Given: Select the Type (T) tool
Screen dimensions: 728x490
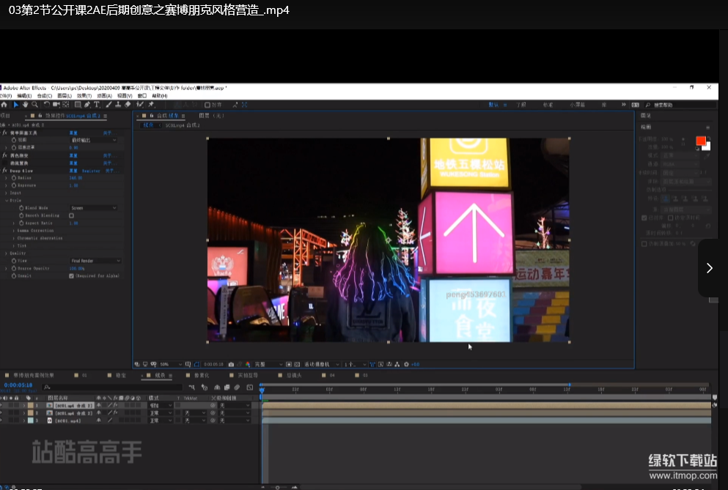Looking at the screenshot, I should pos(97,105).
